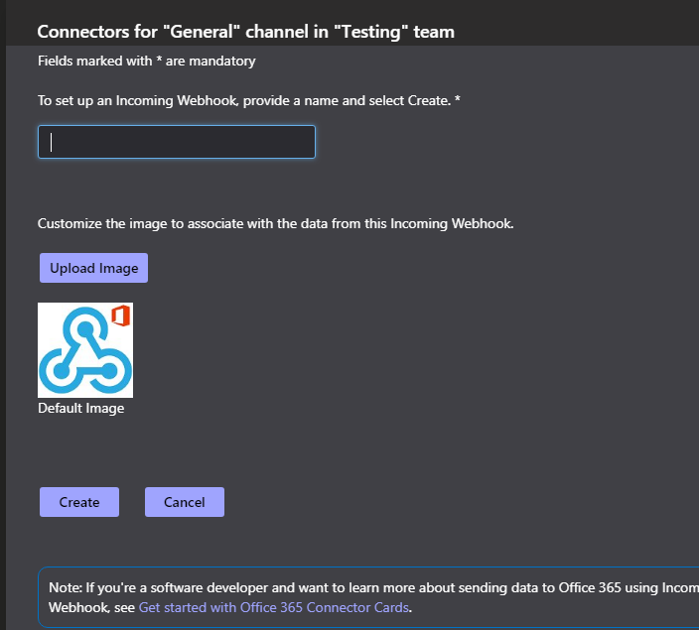Click the mandatory asterisk after "select Create."

(x=458, y=99)
